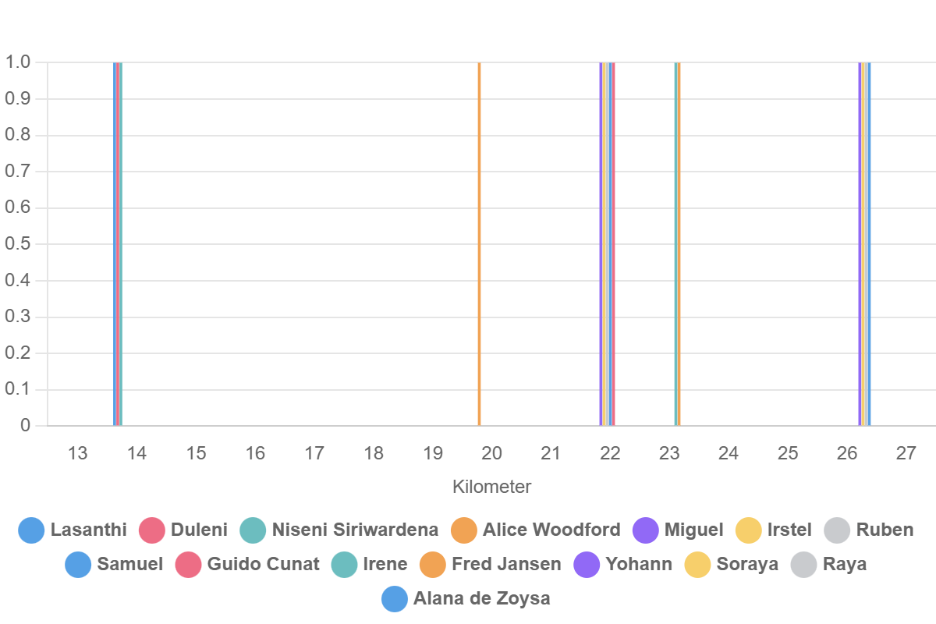Click the orange Alice Woodford legend circle

point(463,530)
